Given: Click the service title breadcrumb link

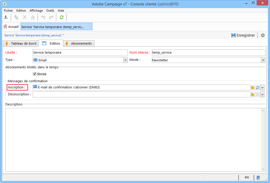Looking at the screenshot, I should point(34,35).
